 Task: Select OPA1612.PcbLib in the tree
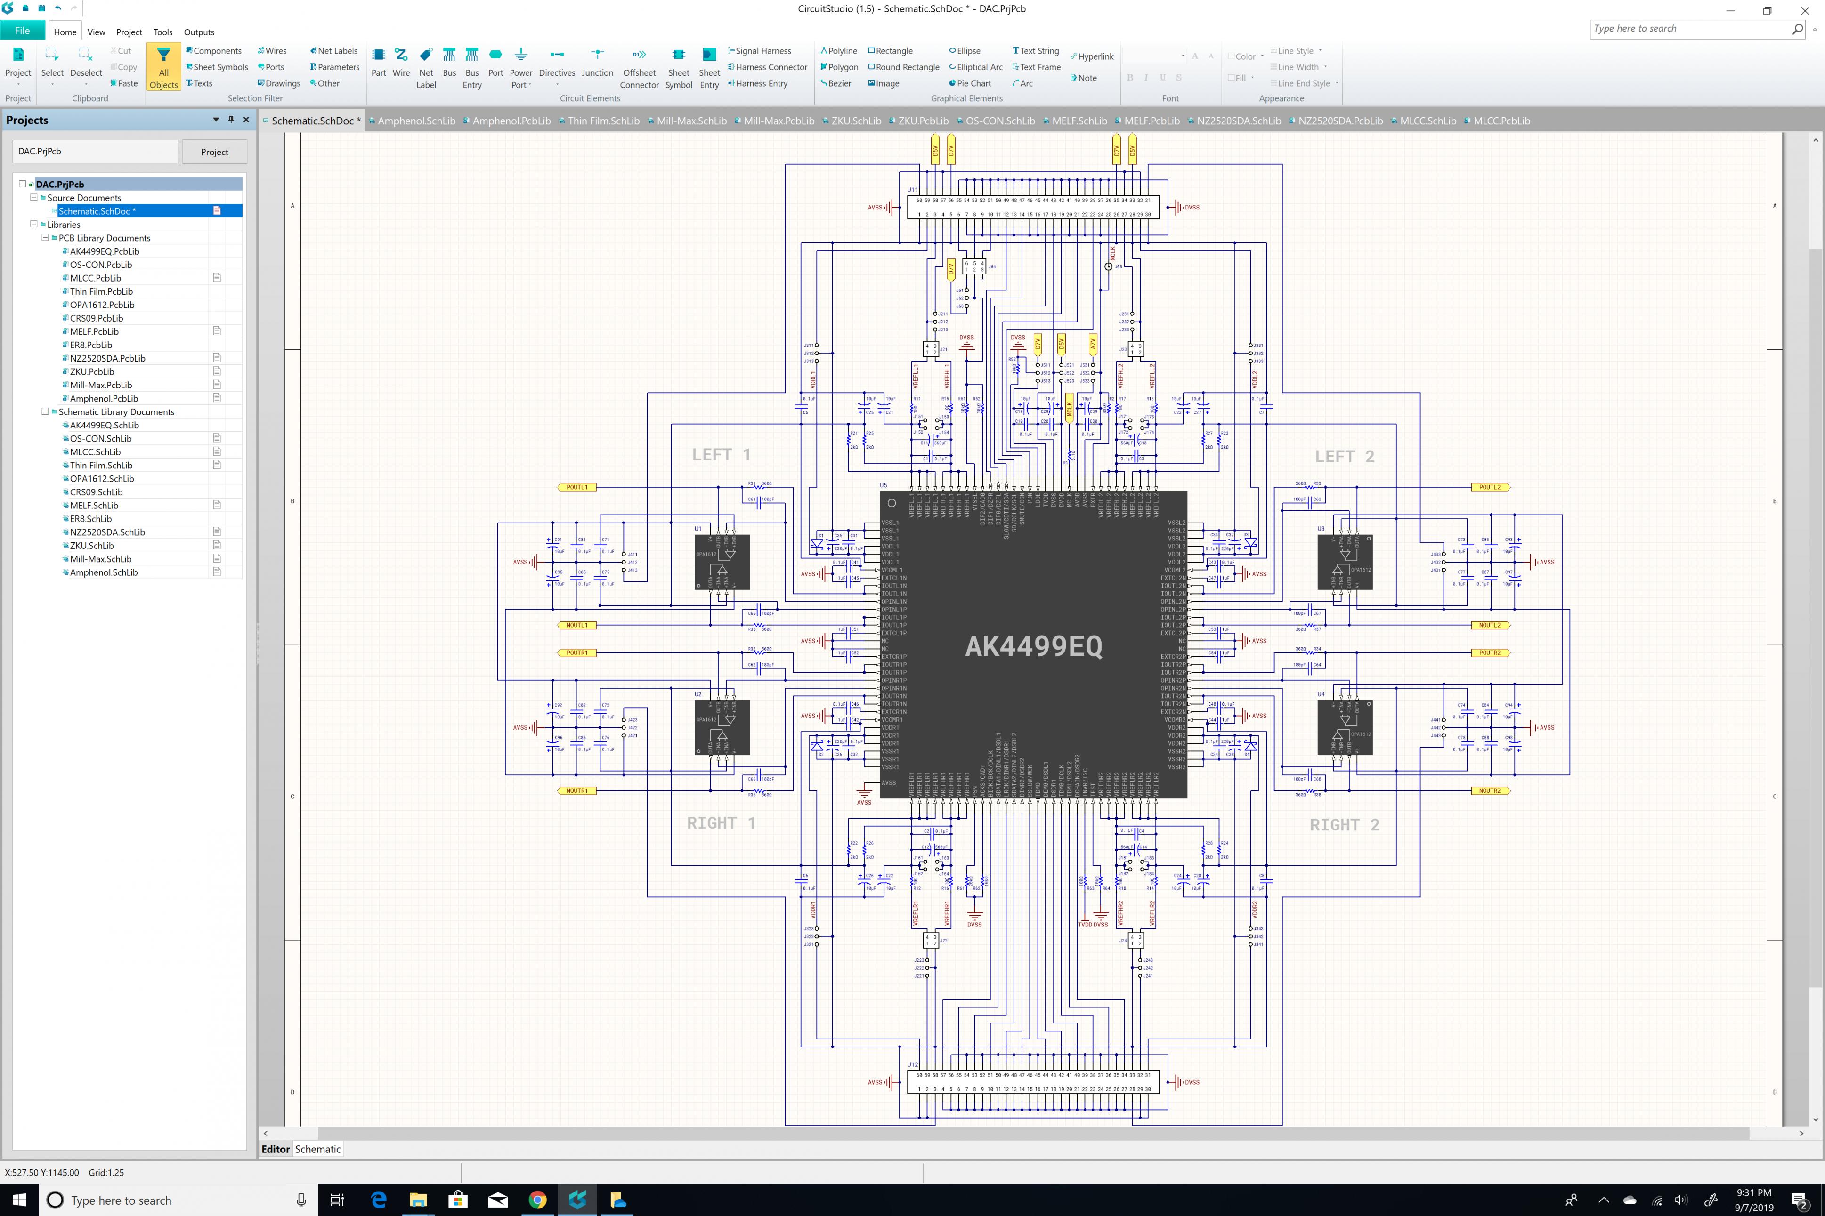point(102,305)
